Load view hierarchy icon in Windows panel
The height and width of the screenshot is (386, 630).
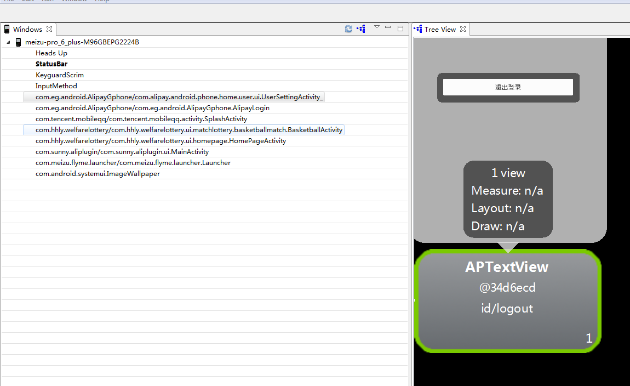(x=361, y=29)
